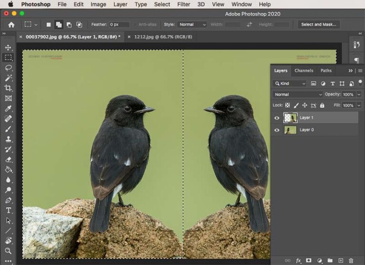
Task: Select the History Brush tool
Action: [x=9, y=149]
